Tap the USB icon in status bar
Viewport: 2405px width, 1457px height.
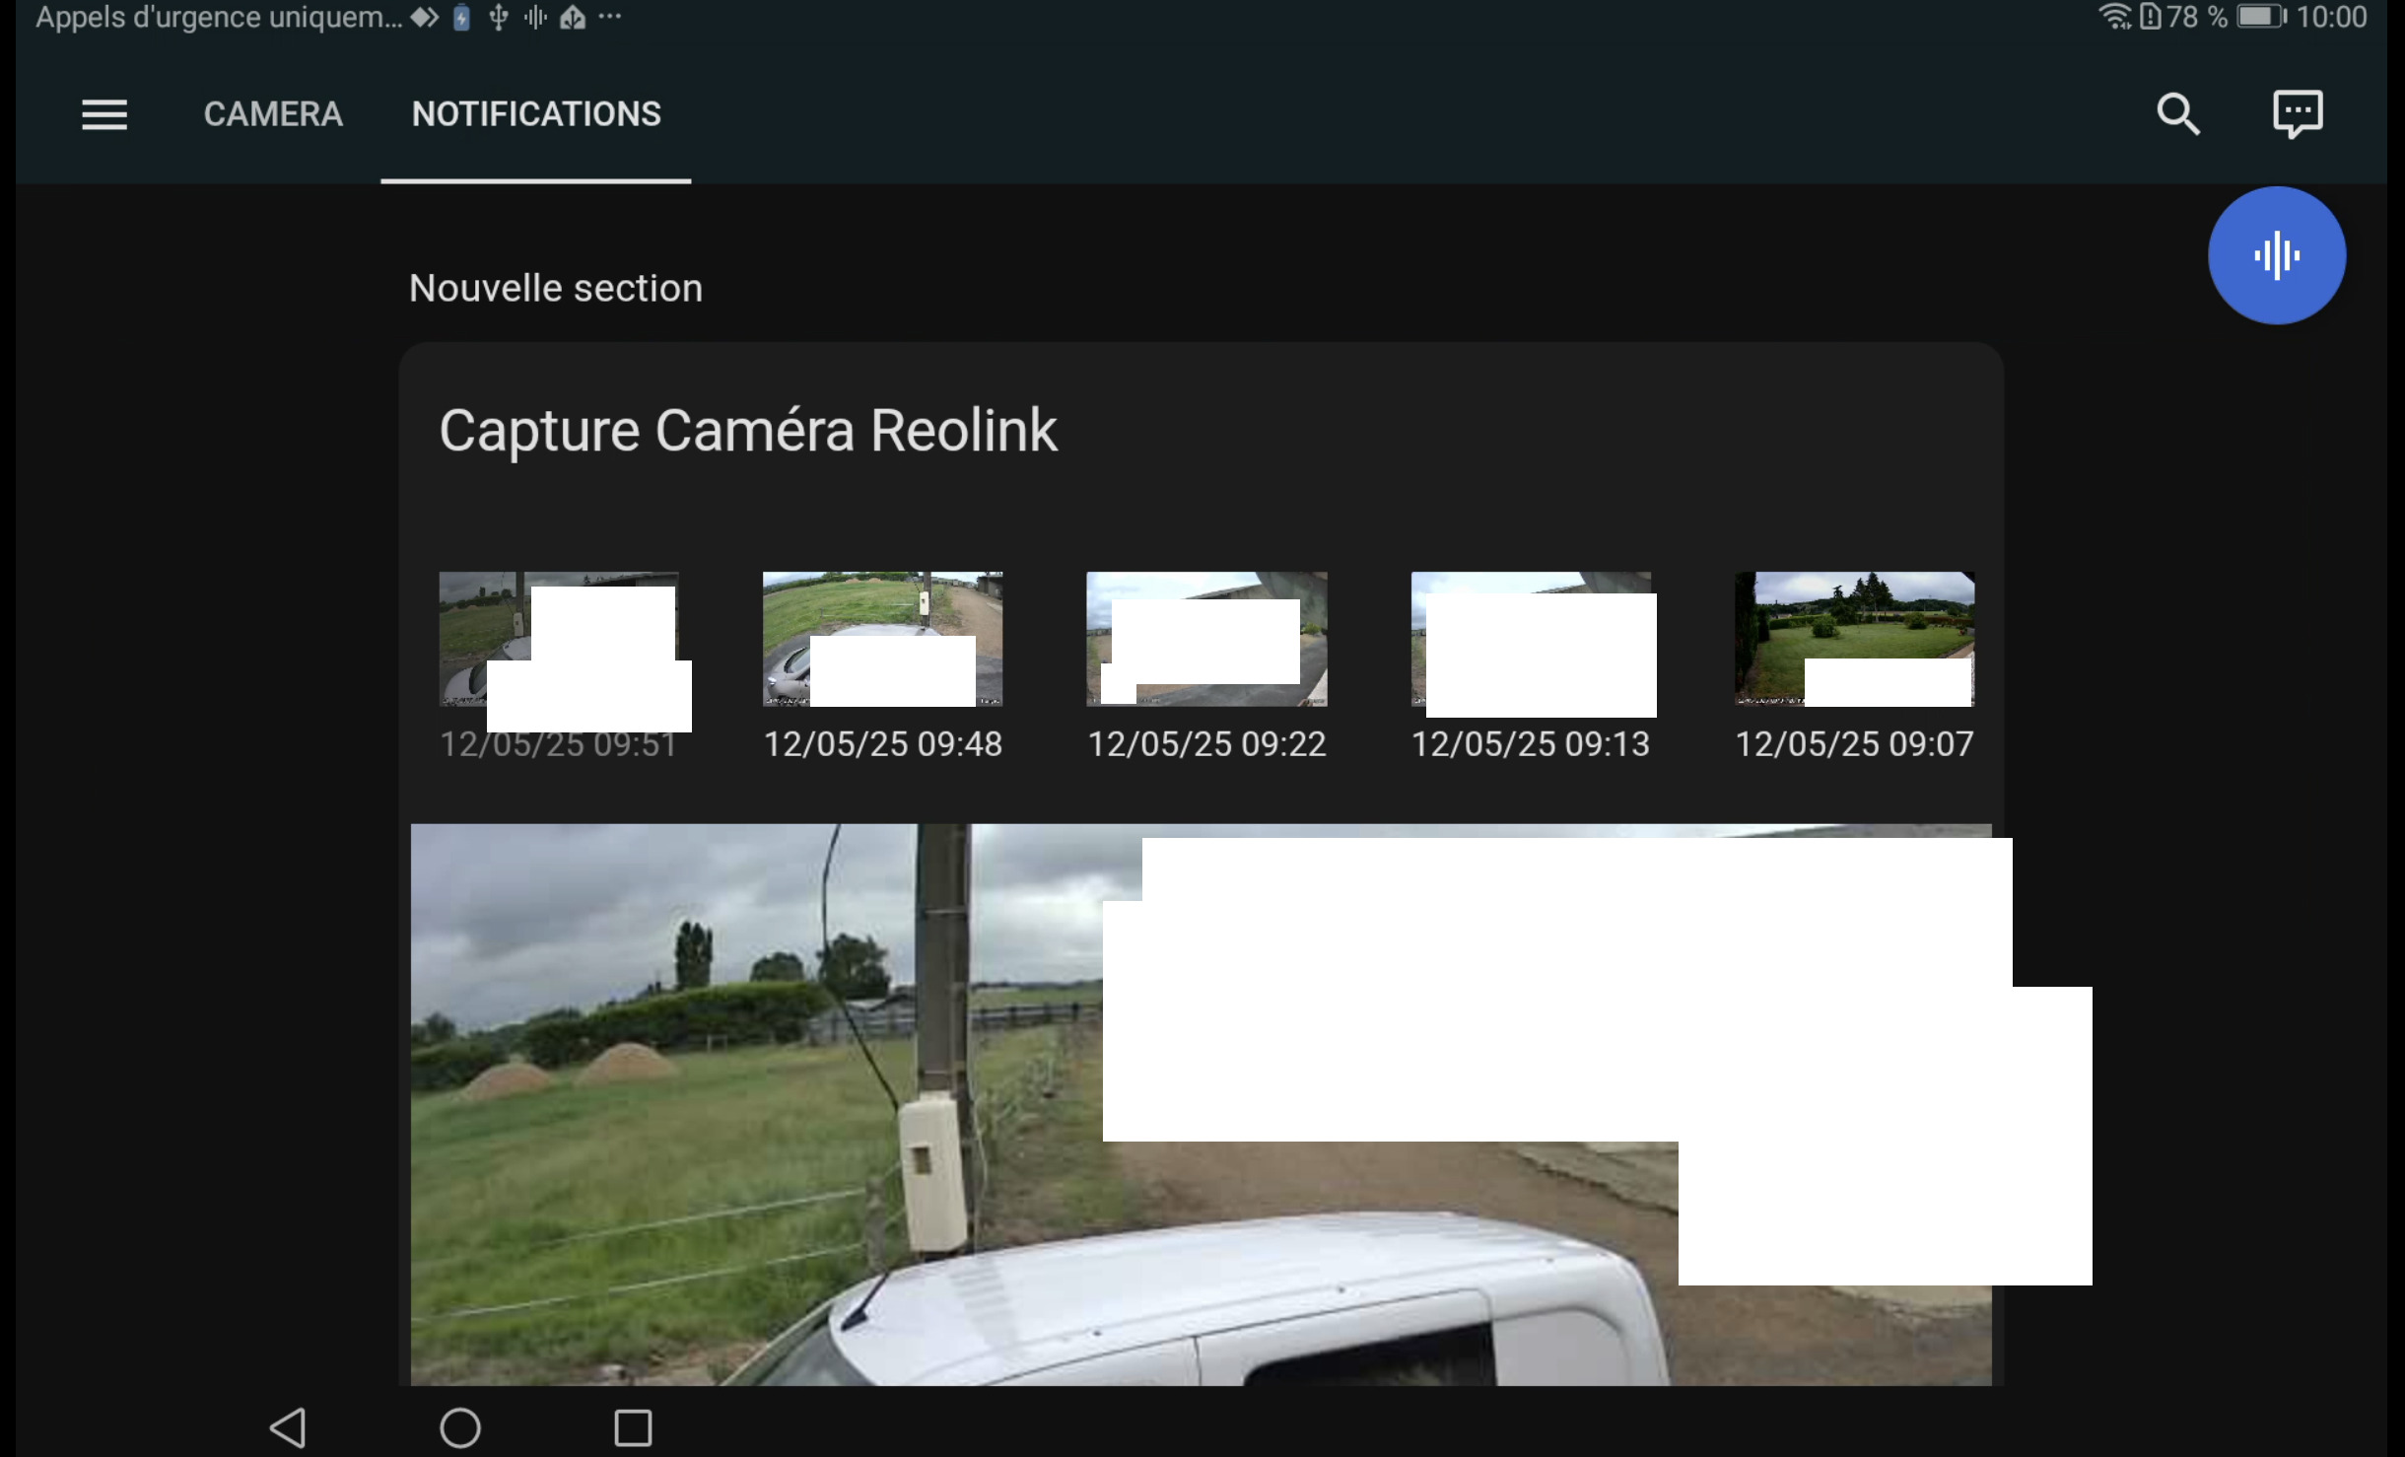[499, 17]
